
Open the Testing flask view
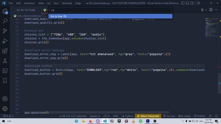[x=5, y=61]
